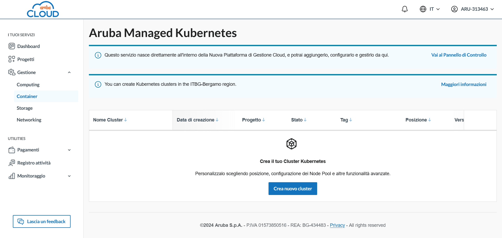502x238 pixels.
Task: Open the IT language dropdown
Action: 430,9
